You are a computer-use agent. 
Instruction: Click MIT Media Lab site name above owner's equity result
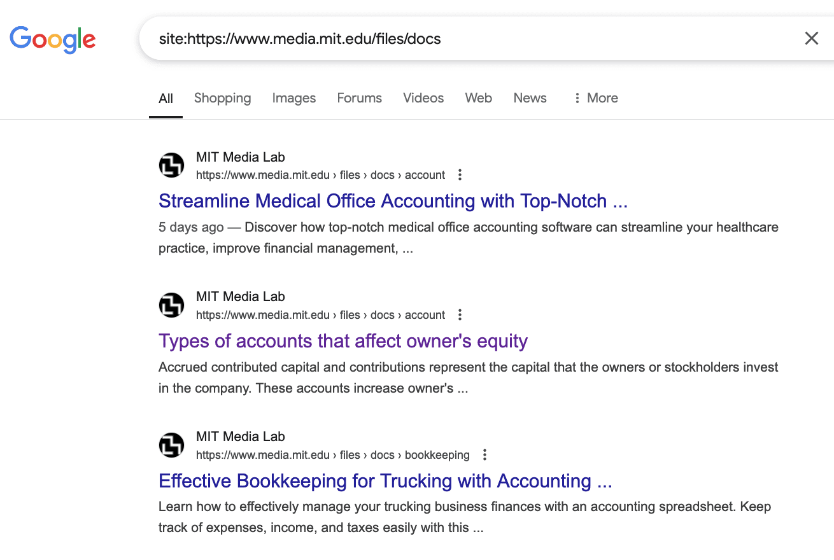tap(240, 297)
